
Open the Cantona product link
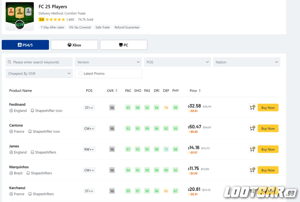(x=16, y=125)
